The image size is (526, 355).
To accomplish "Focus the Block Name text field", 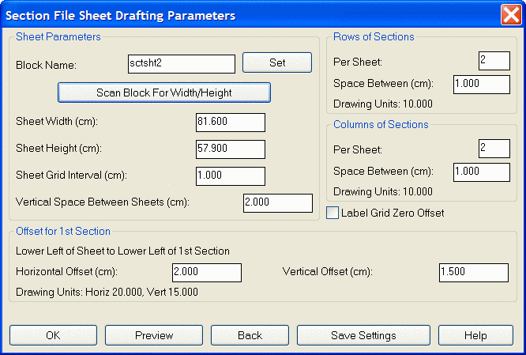I will tap(182, 64).
